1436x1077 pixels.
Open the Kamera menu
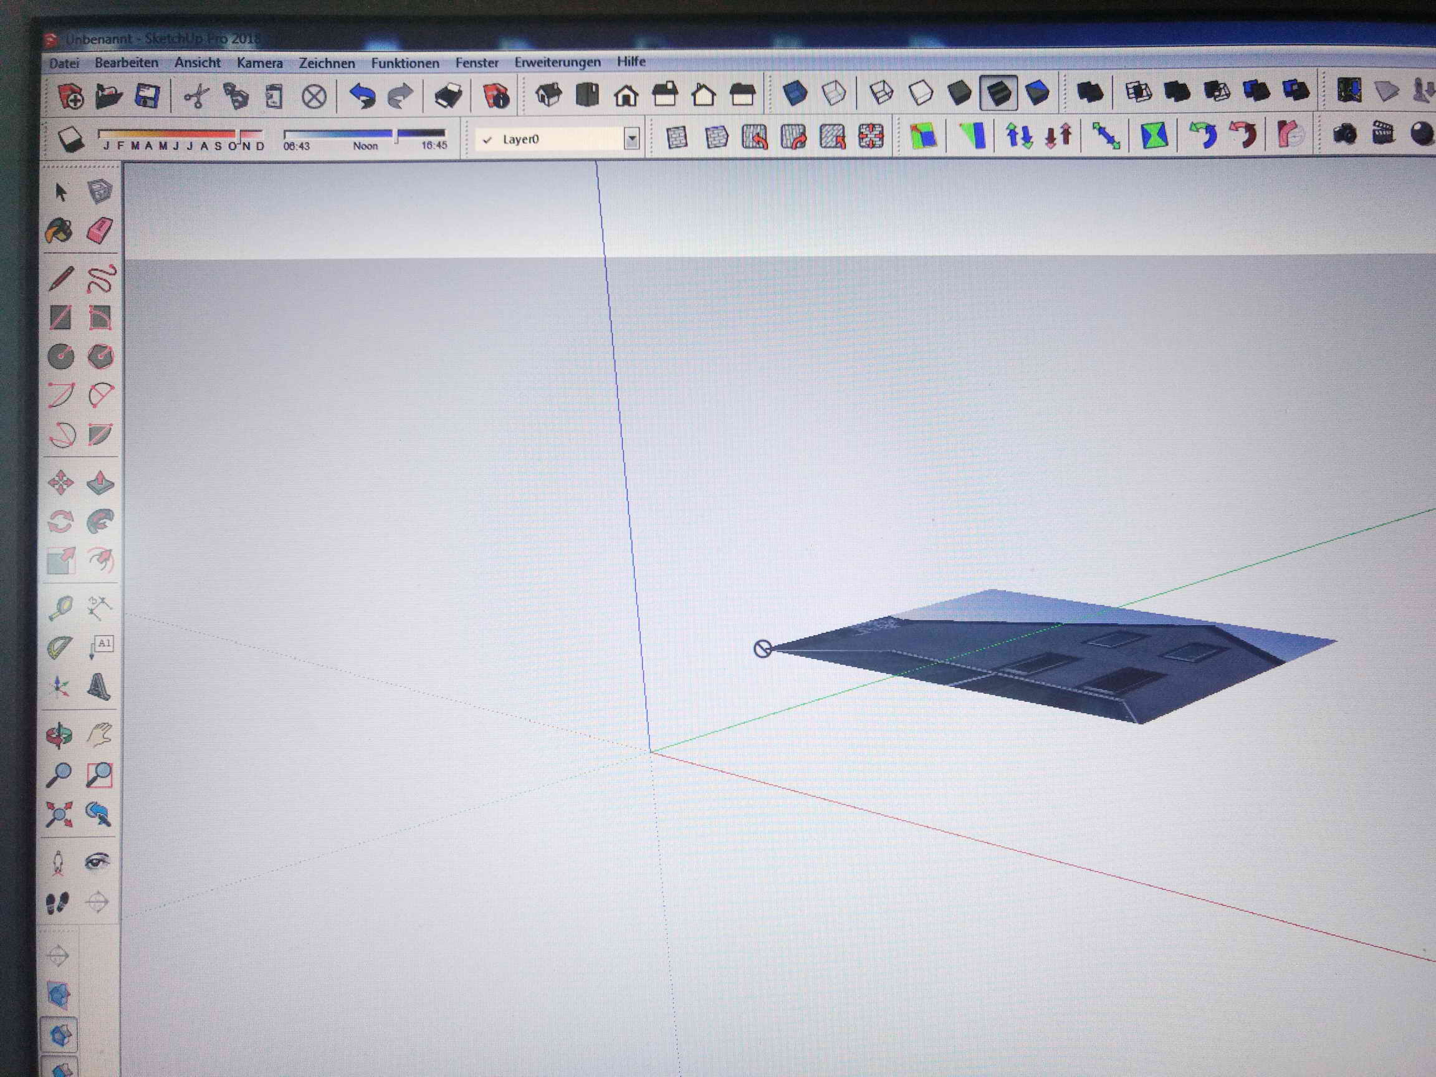pos(260,63)
